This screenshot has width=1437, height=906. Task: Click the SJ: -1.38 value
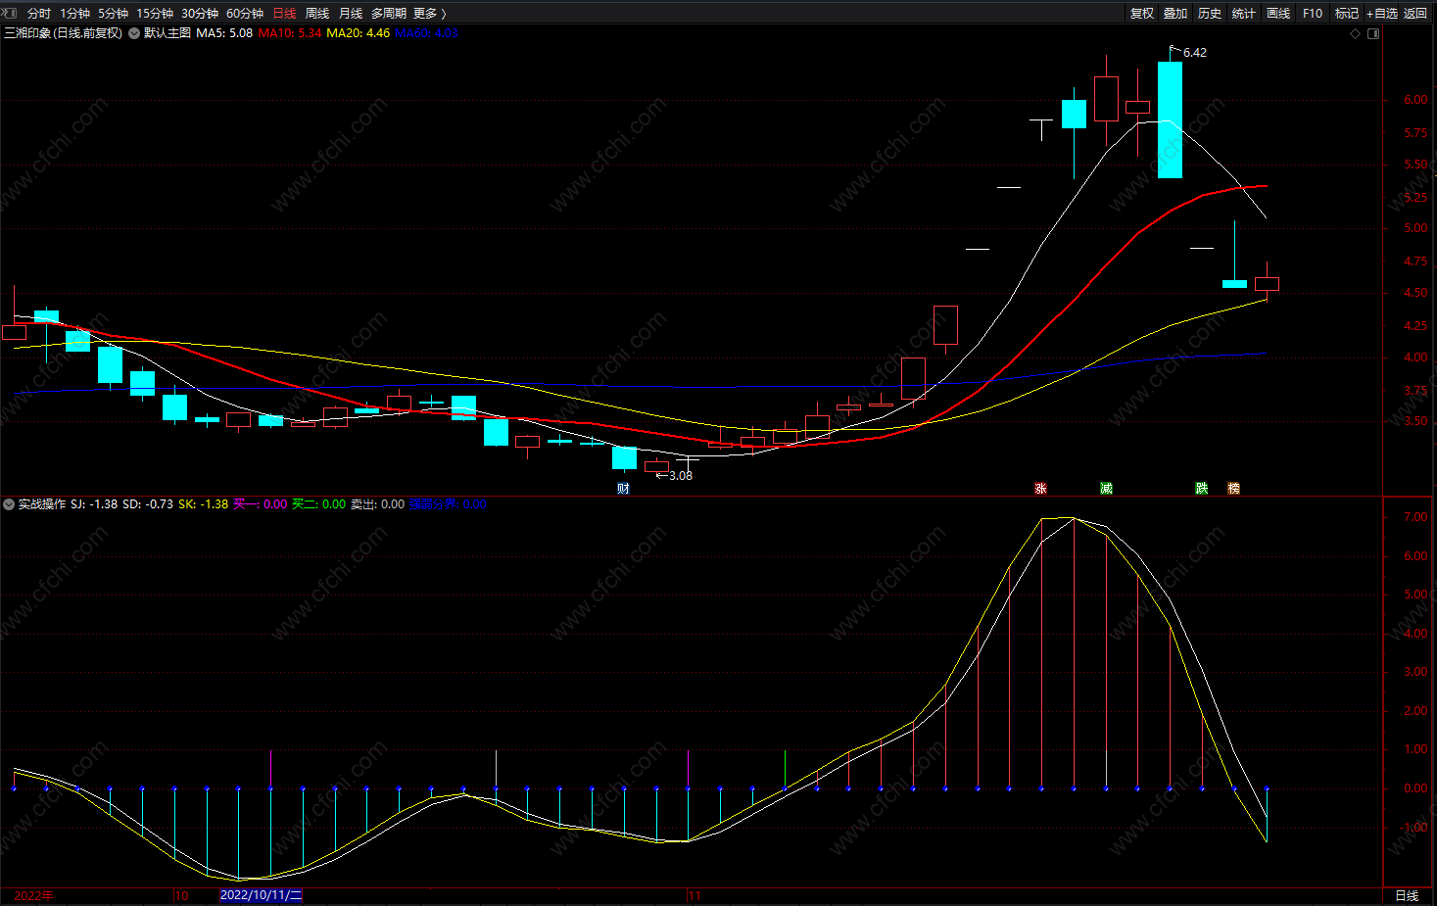point(94,504)
